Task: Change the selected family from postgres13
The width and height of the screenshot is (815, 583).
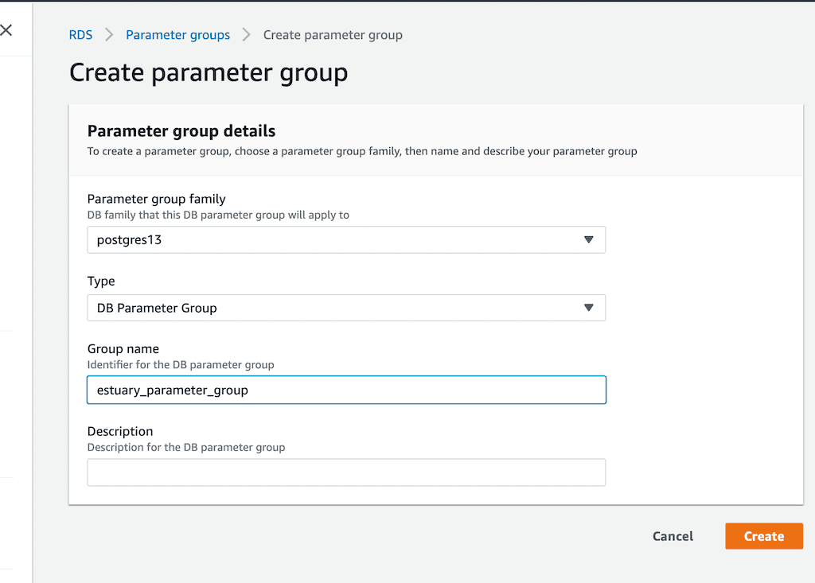Action: tap(346, 239)
